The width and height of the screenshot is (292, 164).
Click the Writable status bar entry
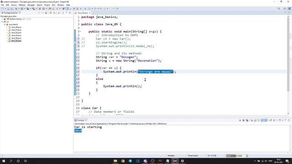(171, 156)
